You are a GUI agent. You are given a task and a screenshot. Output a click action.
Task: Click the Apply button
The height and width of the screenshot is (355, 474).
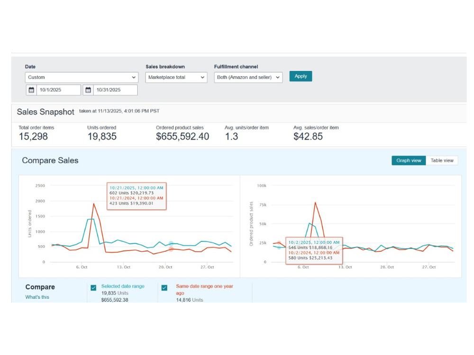[x=301, y=76]
